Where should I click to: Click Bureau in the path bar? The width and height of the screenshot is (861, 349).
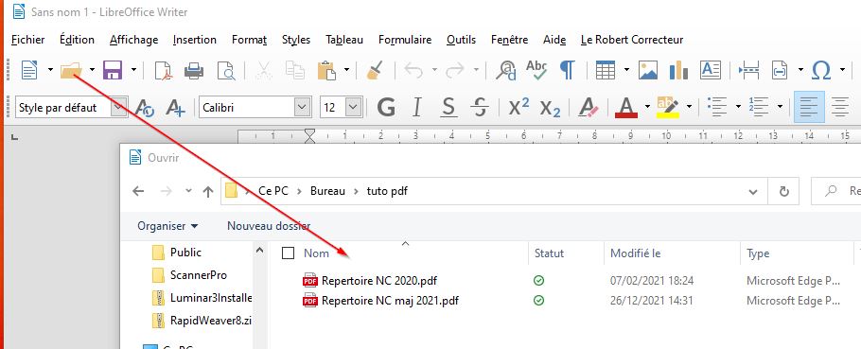[327, 191]
